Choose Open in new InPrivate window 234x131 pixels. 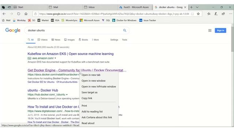coord(99,87)
